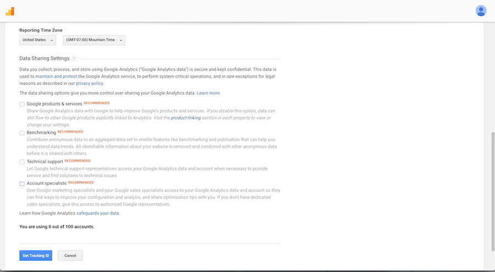Follow the Learn more link
This screenshot has width=495, height=272.
[x=208, y=93]
